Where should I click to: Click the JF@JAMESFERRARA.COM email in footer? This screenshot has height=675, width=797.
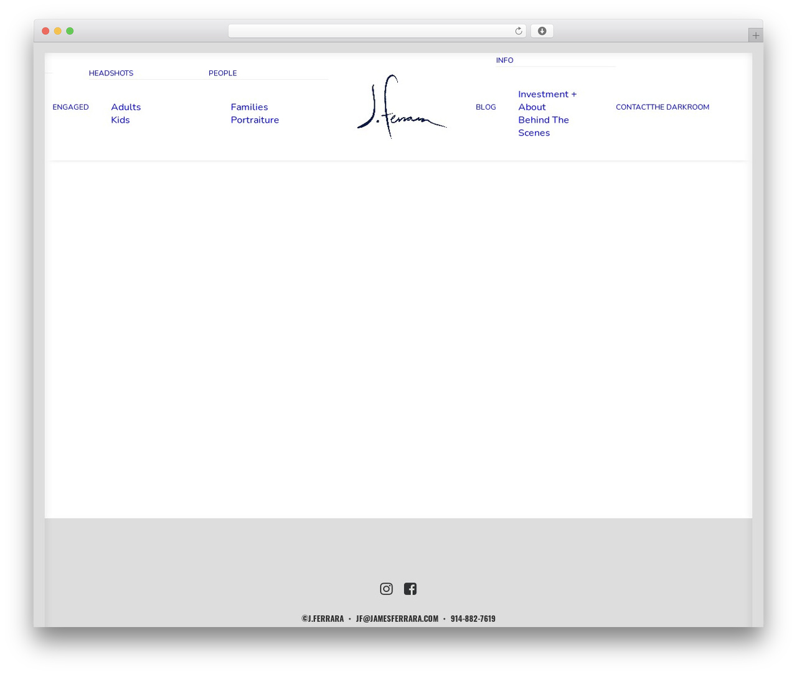[x=397, y=618]
